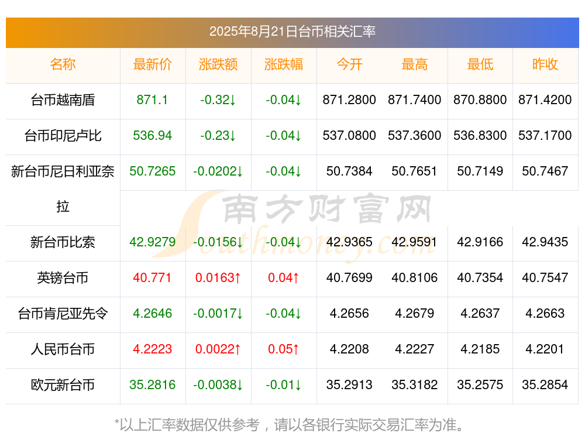
Task: Click the '最新价' column header
Action: pos(152,64)
